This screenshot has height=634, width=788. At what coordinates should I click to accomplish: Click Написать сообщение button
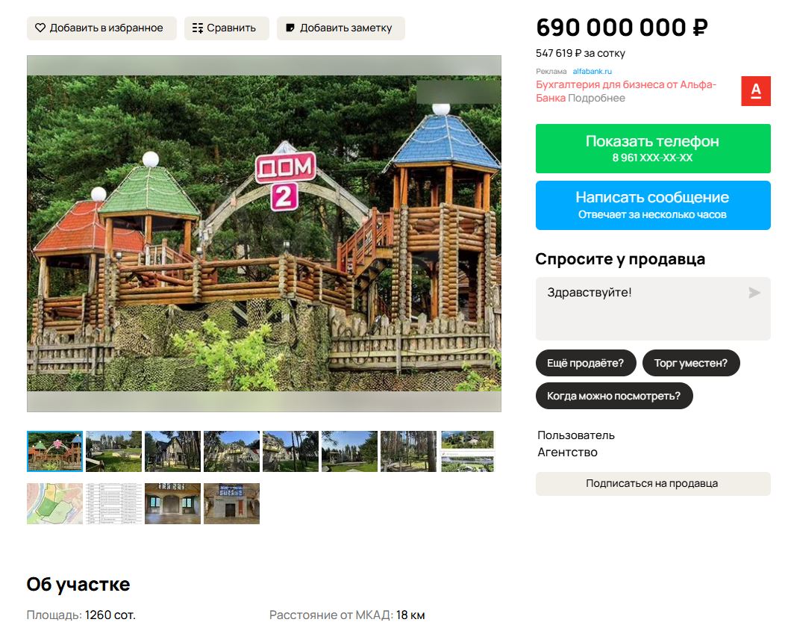tap(653, 205)
